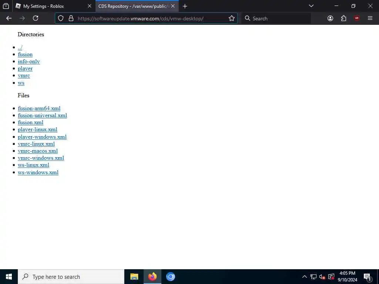Open the Firefox account menu
This screenshot has height=284, width=379.
330,18
